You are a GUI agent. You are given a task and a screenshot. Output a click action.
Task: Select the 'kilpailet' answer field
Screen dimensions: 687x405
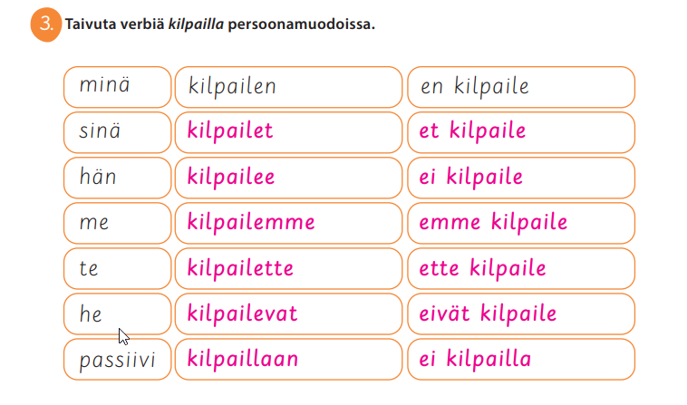point(287,132)
